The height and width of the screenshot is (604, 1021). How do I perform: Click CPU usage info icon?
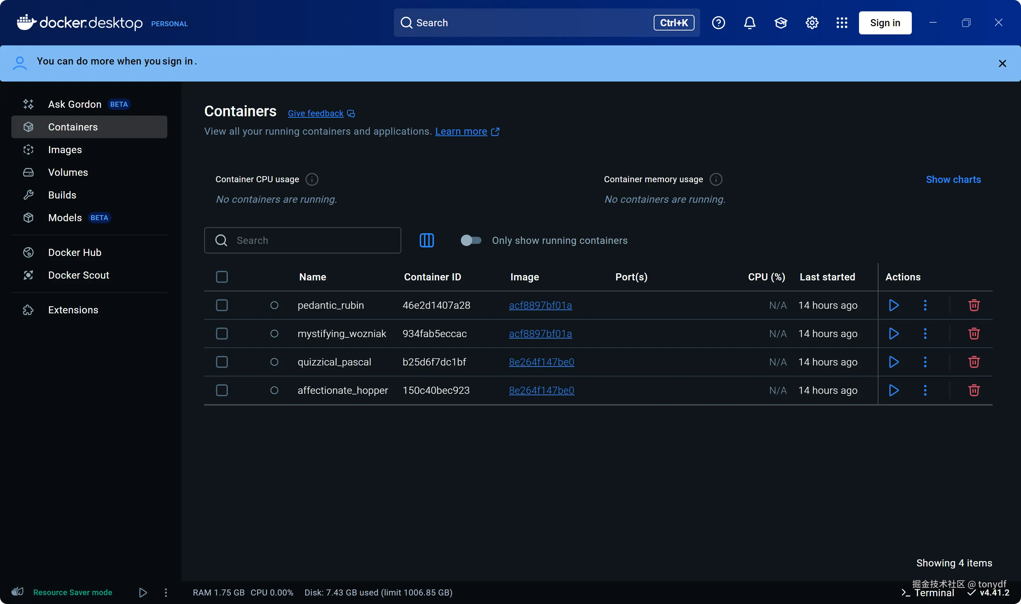(312, 179)
